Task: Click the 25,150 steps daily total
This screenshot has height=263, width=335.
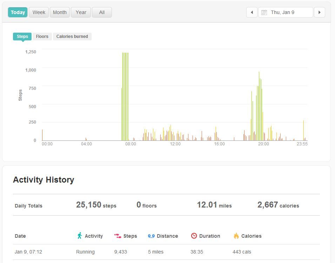Action: 96,205
